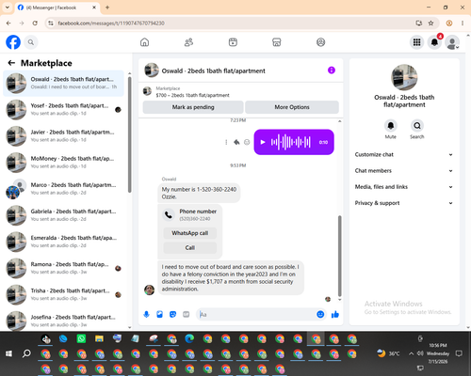Expand the Customize chat section
This screenshot has width=471, height=376.
[404, 154]
